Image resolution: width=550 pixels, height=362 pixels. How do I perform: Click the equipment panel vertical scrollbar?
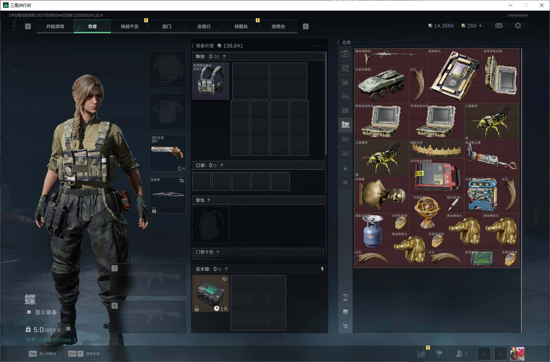pos(326,103)
